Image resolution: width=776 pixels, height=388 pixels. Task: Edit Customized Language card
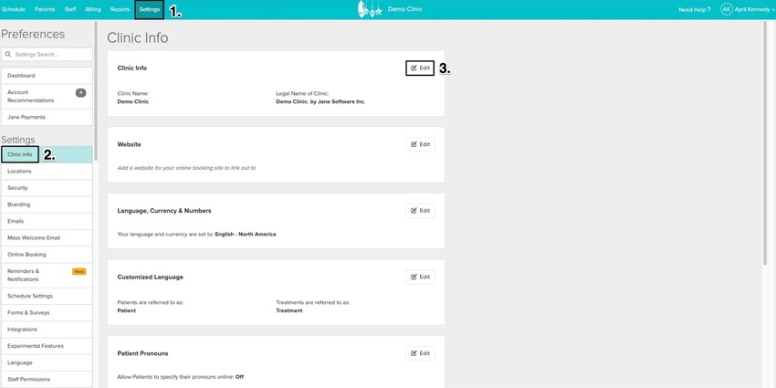(x=420, y=278)
